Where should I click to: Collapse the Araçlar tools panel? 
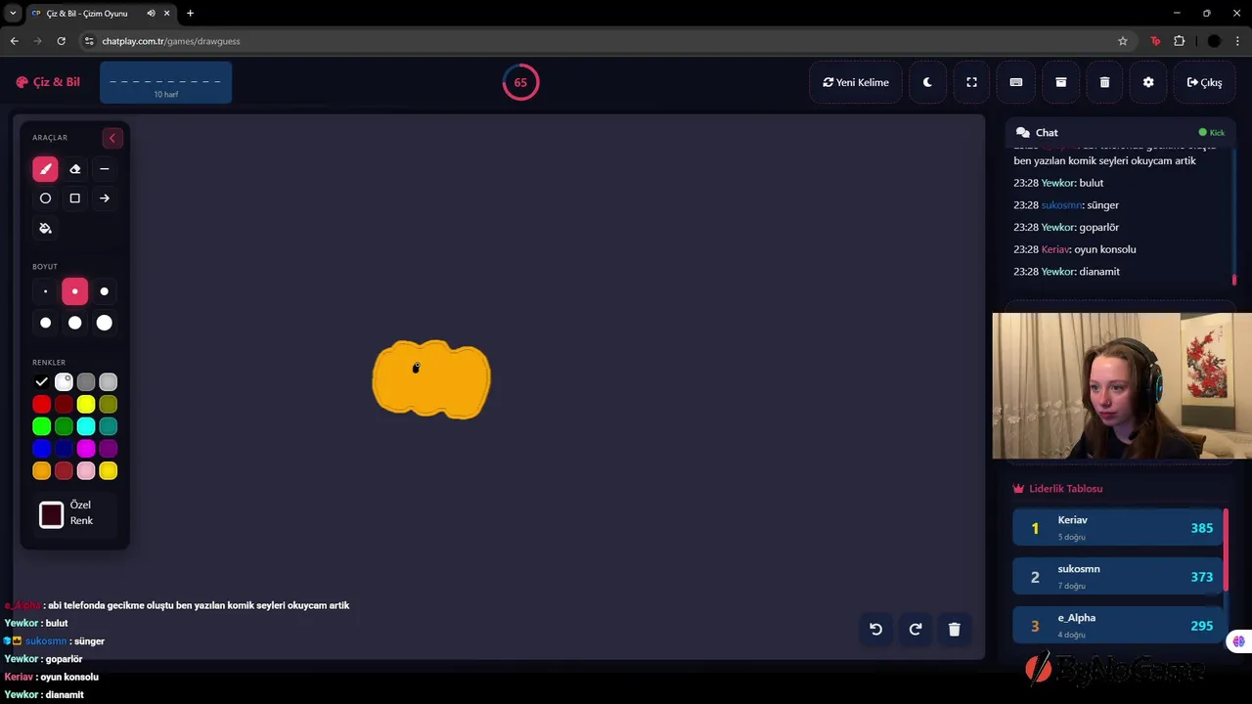click(112, 138)
